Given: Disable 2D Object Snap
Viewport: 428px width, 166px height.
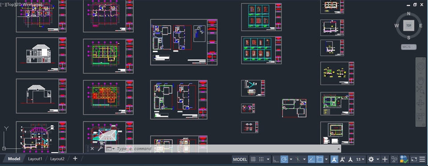Looking at the screenshot, I should [x=320, y=159].
